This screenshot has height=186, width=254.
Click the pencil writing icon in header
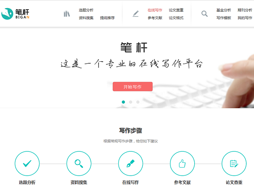pos(136,14)
